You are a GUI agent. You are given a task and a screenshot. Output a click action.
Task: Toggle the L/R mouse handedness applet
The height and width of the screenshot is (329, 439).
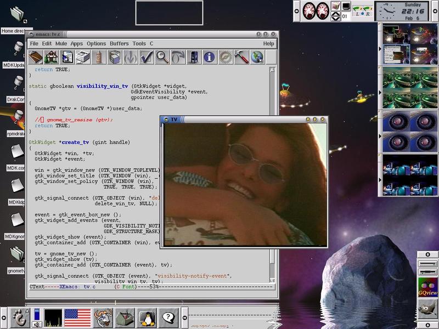363,11
